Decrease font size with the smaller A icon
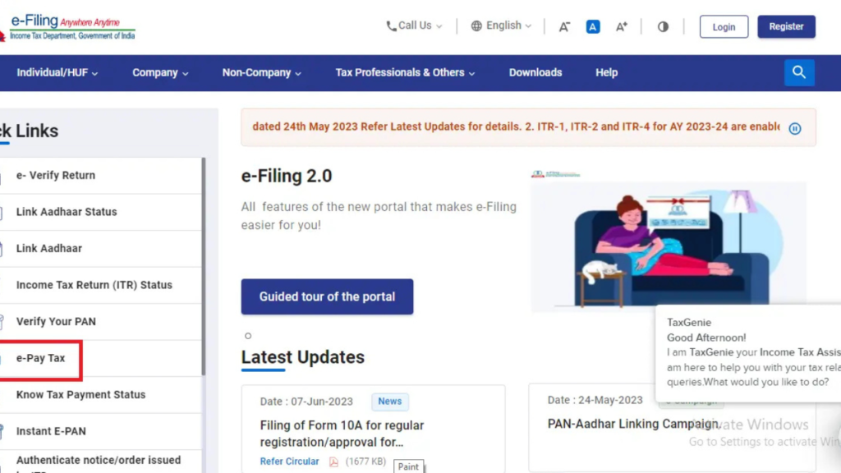The height and width of the screenshot is (473, 841). tap(564, 27)
